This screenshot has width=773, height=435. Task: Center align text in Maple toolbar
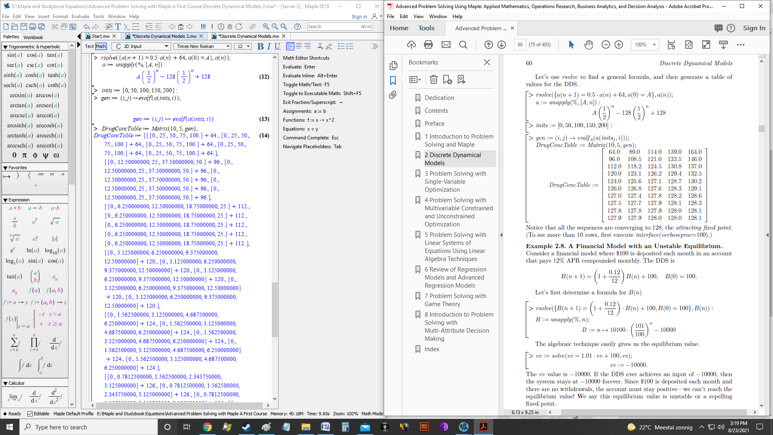coord(299,46)
